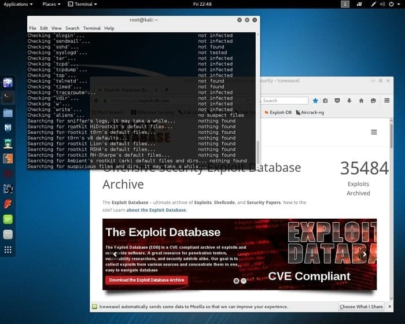Image resolution: width=405 pixels, height=324 pixels.
Task: Open the Places menu
Action: pyautogui.click(x=51, y=4)
